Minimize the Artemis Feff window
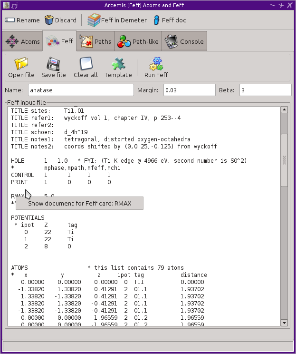Viewport: 296px width, 354px height. point(273,5)
